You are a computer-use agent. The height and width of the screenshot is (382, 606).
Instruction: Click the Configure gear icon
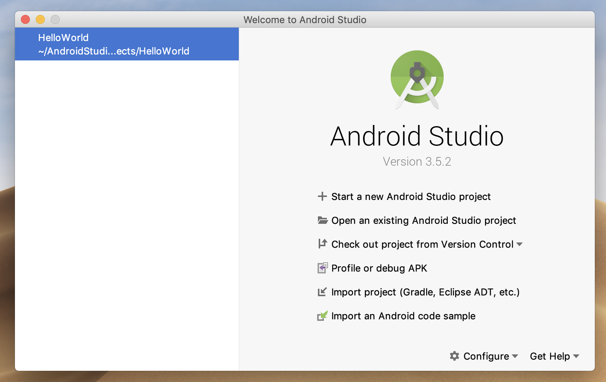pyautogui.click(x=454, y=356)
